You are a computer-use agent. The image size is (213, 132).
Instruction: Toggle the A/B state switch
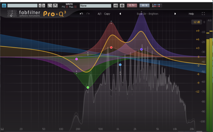(100, 14)
